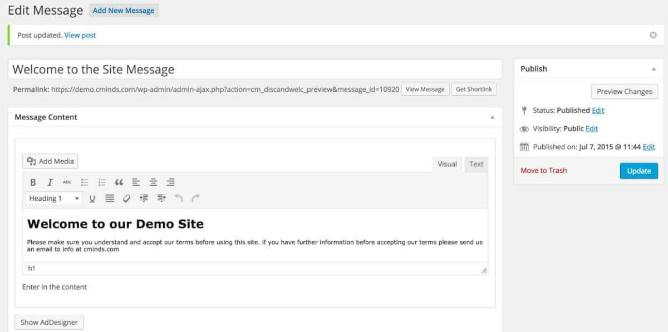Viewport: 668px width, 332px height.
Task: Click the message title input field
Action: [255, 70]
